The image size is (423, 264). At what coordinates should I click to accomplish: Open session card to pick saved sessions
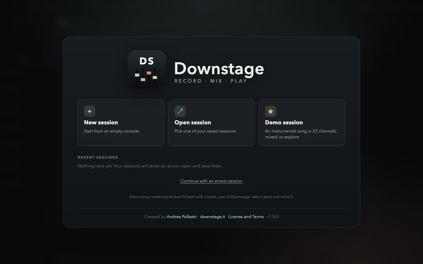pos(212,123)
